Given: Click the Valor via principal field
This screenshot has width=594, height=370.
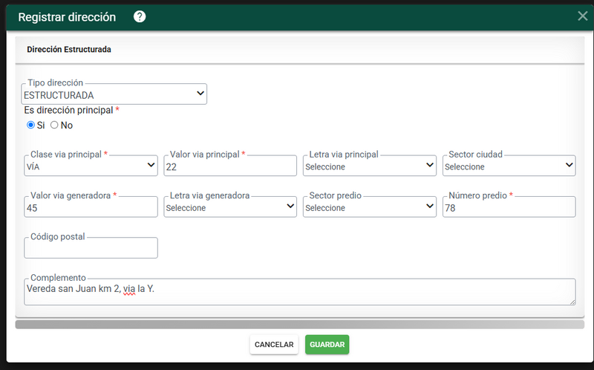Looking at the screenshot, I should coord(230,166).
